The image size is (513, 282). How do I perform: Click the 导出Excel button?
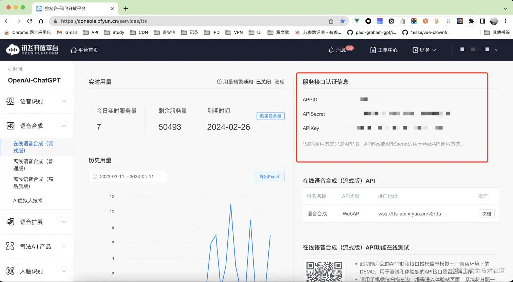(269, 177)
